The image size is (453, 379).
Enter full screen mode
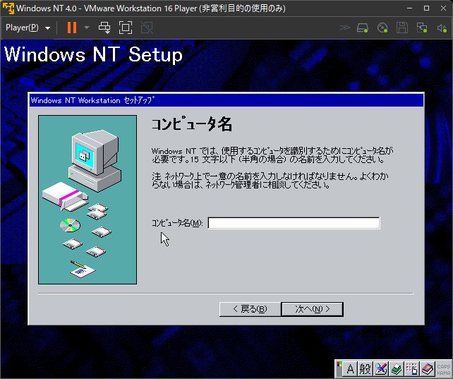point(126,28)
